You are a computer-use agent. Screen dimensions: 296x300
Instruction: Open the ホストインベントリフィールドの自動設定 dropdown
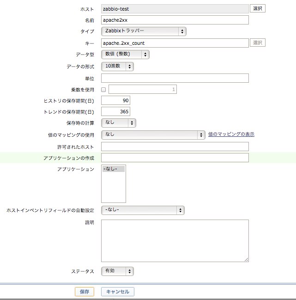coord(143,210)
